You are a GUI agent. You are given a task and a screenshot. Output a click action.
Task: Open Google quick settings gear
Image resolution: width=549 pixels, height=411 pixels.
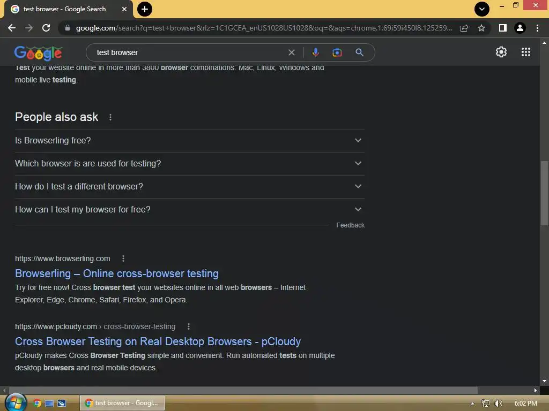[501, 52]
